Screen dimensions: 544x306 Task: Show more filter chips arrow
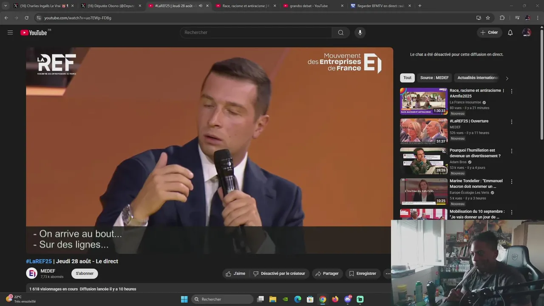point(507,78)
